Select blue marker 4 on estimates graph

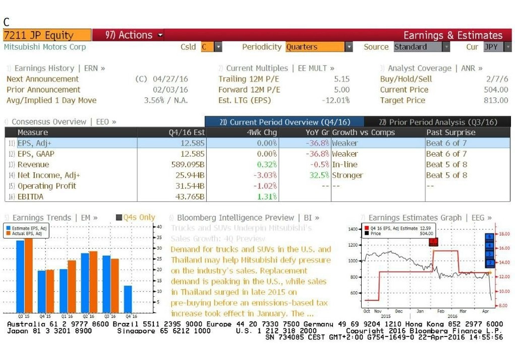(489, 245)
